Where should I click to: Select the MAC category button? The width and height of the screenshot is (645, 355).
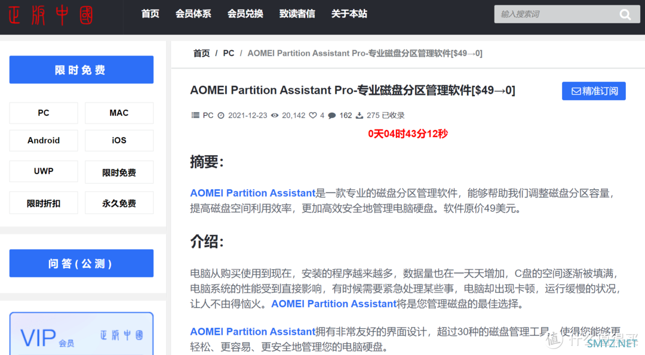pyautogui.click(x=119, y=113)
